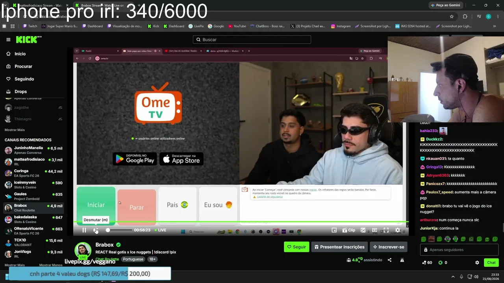The width and height of the screenshot is (504, 283).
Task: Click the Chat Roulette category link
Action: click(107, 259)
